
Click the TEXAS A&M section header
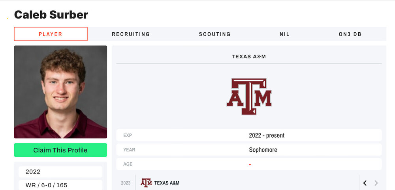[249, 57]
